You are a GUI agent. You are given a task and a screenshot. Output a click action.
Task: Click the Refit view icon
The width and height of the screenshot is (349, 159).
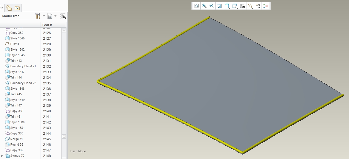(x=197, y=6)
